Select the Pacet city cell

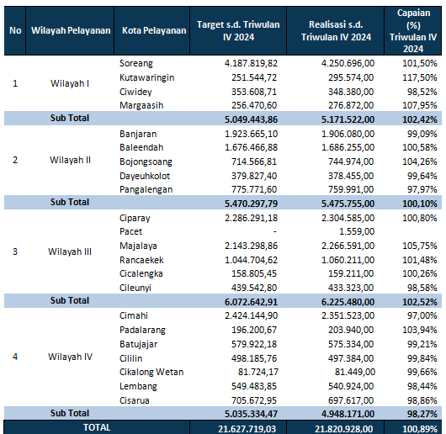click(x=130, y=231)
